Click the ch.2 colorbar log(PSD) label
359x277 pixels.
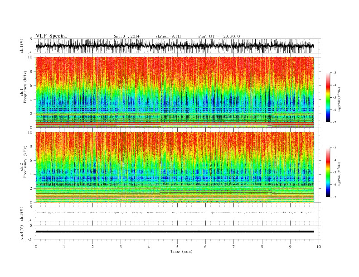pos(340,173)
